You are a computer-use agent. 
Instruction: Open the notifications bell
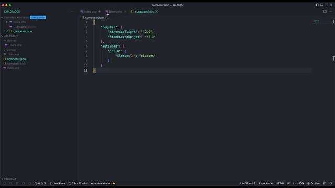pyautogui.click(x=331, y=183)
